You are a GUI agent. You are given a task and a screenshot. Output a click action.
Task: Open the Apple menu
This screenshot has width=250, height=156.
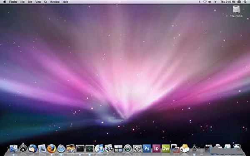pyautogui.click(x=5, y=2)
